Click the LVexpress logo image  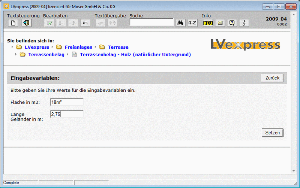pos(245,45)
